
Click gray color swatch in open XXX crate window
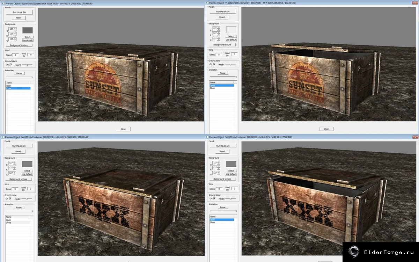point(231,164)
